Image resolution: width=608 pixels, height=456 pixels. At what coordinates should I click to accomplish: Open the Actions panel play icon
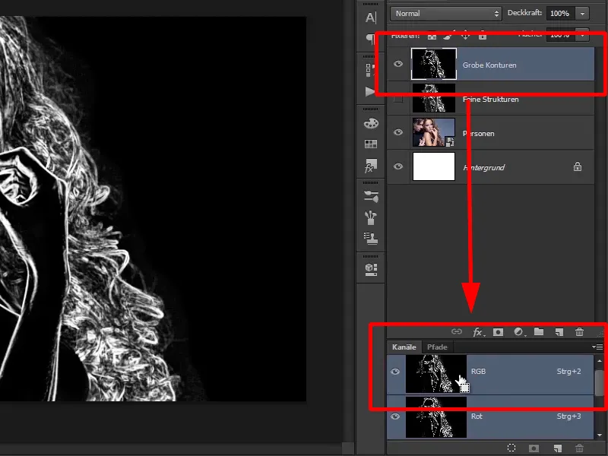(x=370, y=91)
